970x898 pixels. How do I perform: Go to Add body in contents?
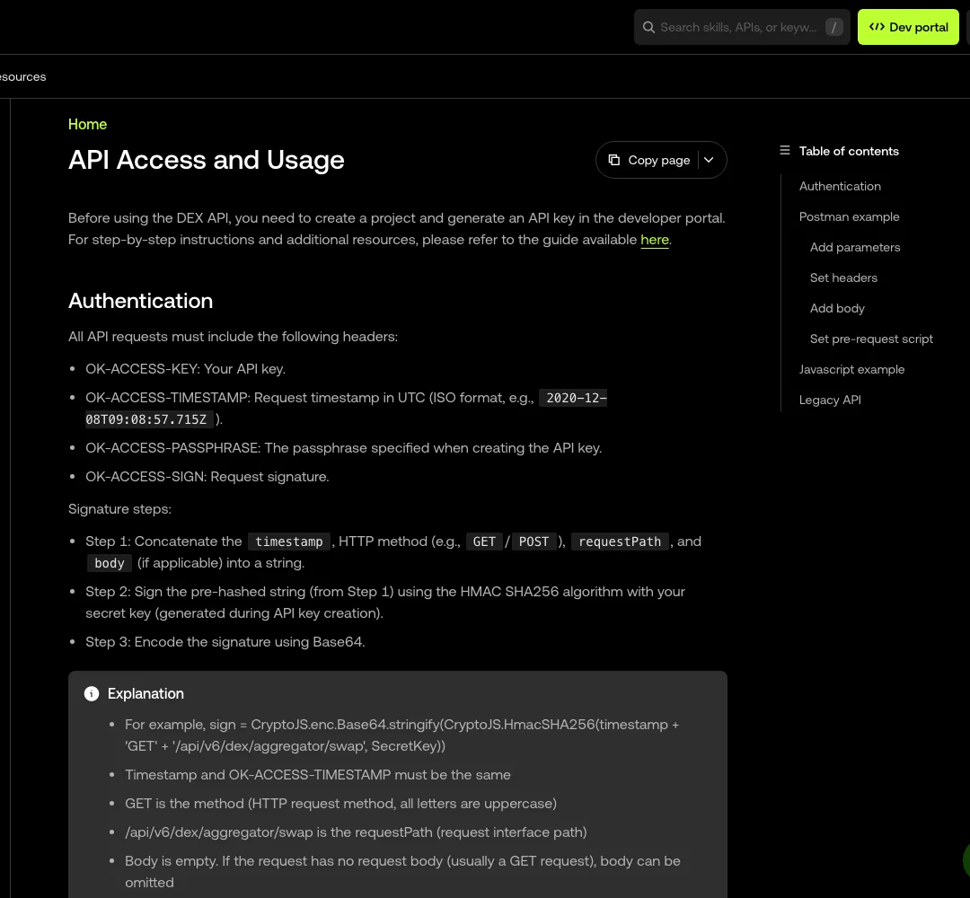[x=837, y=309]
